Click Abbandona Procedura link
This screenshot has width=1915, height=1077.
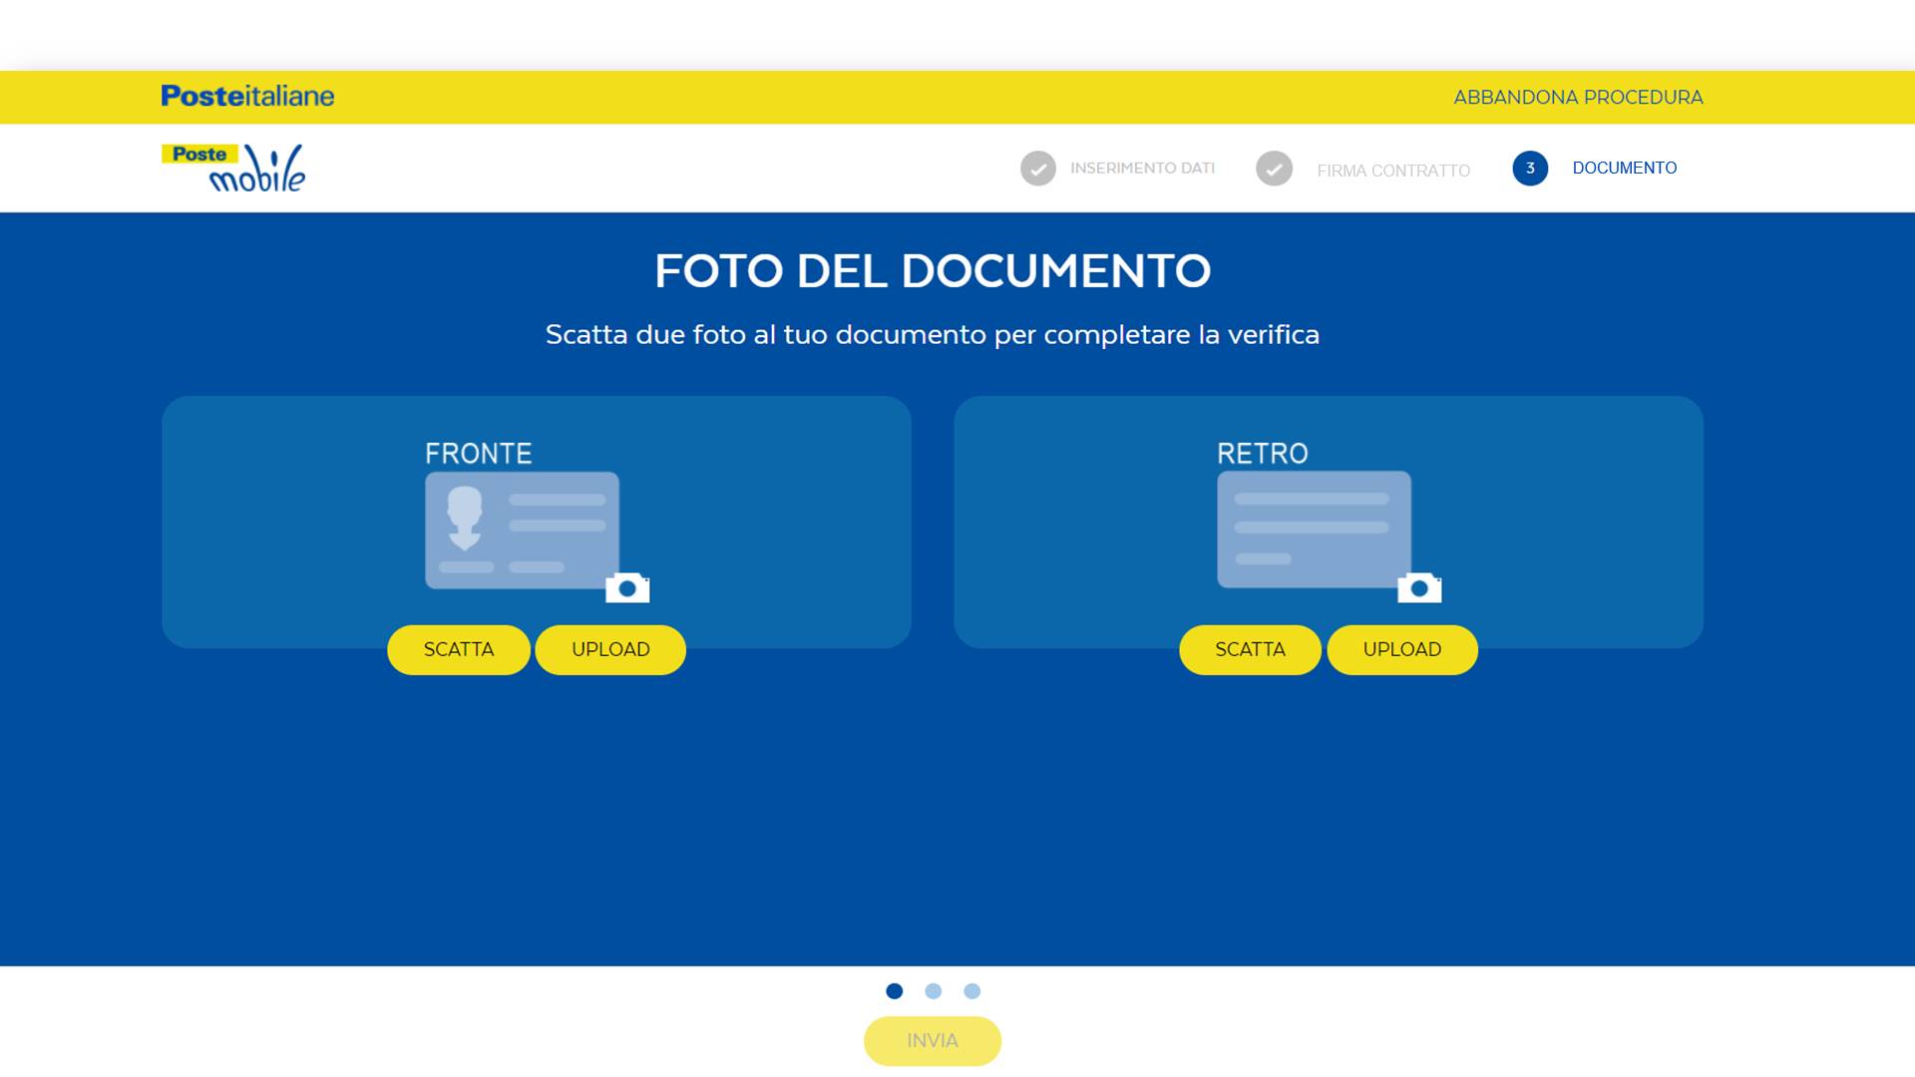(1577, 98)
